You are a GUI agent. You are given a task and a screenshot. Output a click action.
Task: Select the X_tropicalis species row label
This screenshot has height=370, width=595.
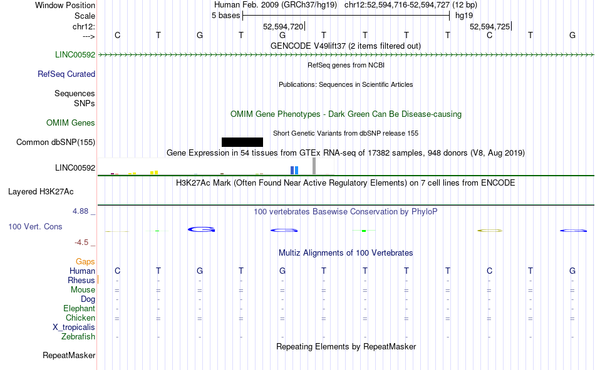pos(74,327)
